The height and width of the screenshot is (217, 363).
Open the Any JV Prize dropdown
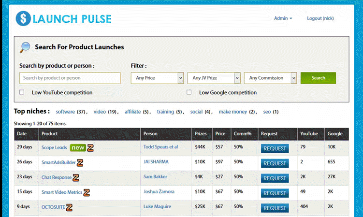pyautogui.click(x=214, y=78)
